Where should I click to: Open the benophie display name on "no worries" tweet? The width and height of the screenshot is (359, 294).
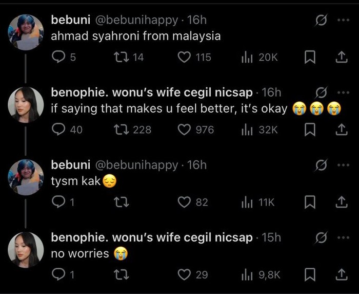[x=152, y=237]
